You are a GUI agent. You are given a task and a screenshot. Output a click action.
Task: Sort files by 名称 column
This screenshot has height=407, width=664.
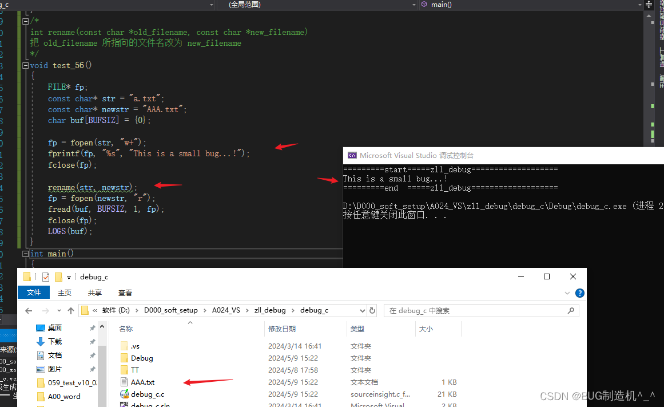coord(126,329)
